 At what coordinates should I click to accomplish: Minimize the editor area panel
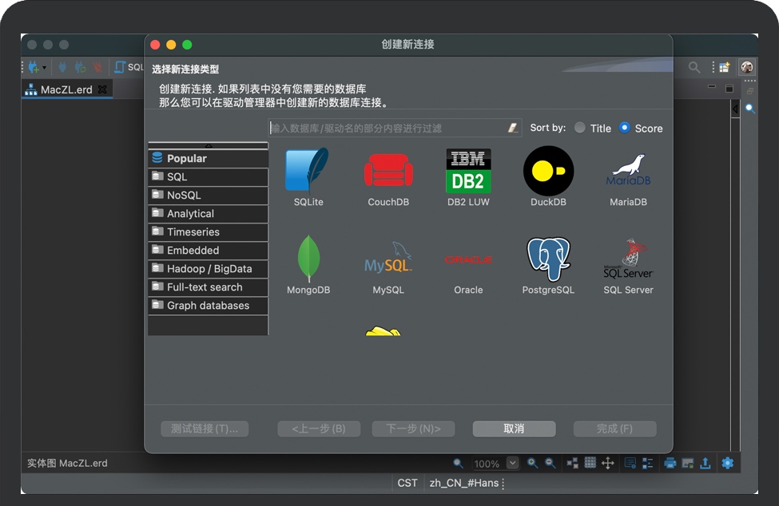coord(711,87)
